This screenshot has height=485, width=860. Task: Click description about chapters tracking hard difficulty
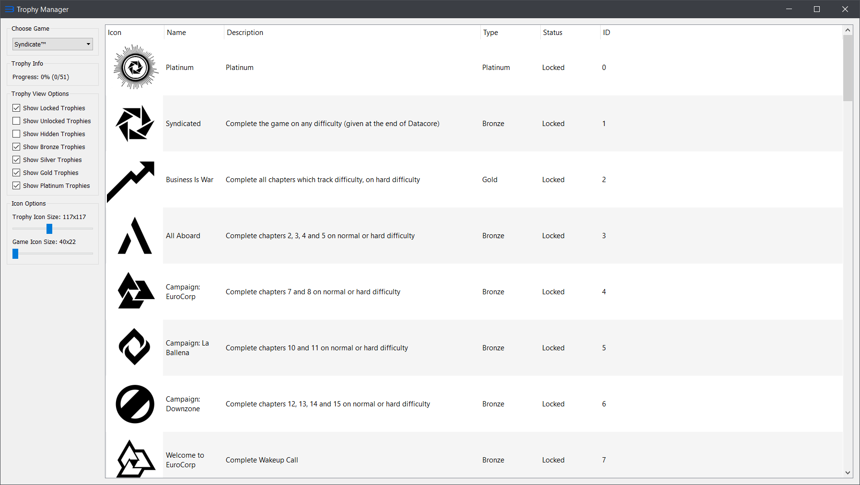point(323,180)
